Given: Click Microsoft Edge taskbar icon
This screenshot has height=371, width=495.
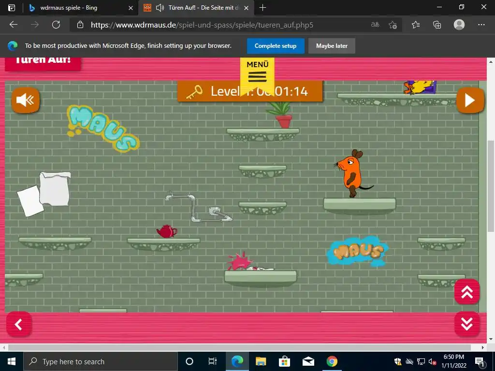Looking at the screenshot, I should coord(237,361).
